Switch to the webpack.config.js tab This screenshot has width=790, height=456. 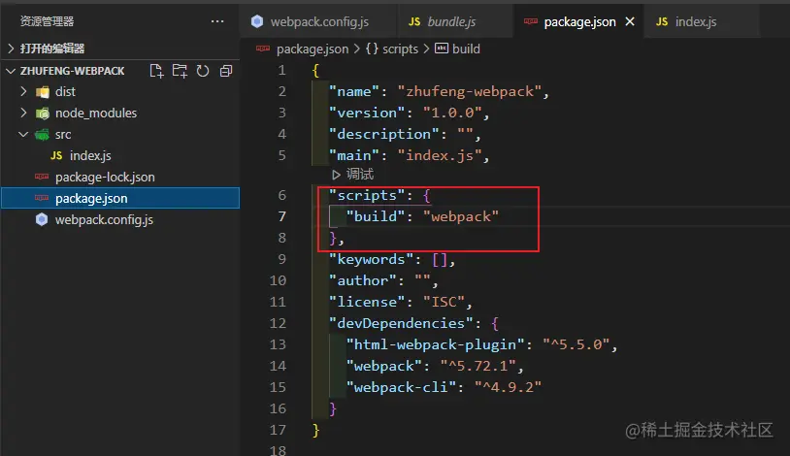tap(319, 21)
